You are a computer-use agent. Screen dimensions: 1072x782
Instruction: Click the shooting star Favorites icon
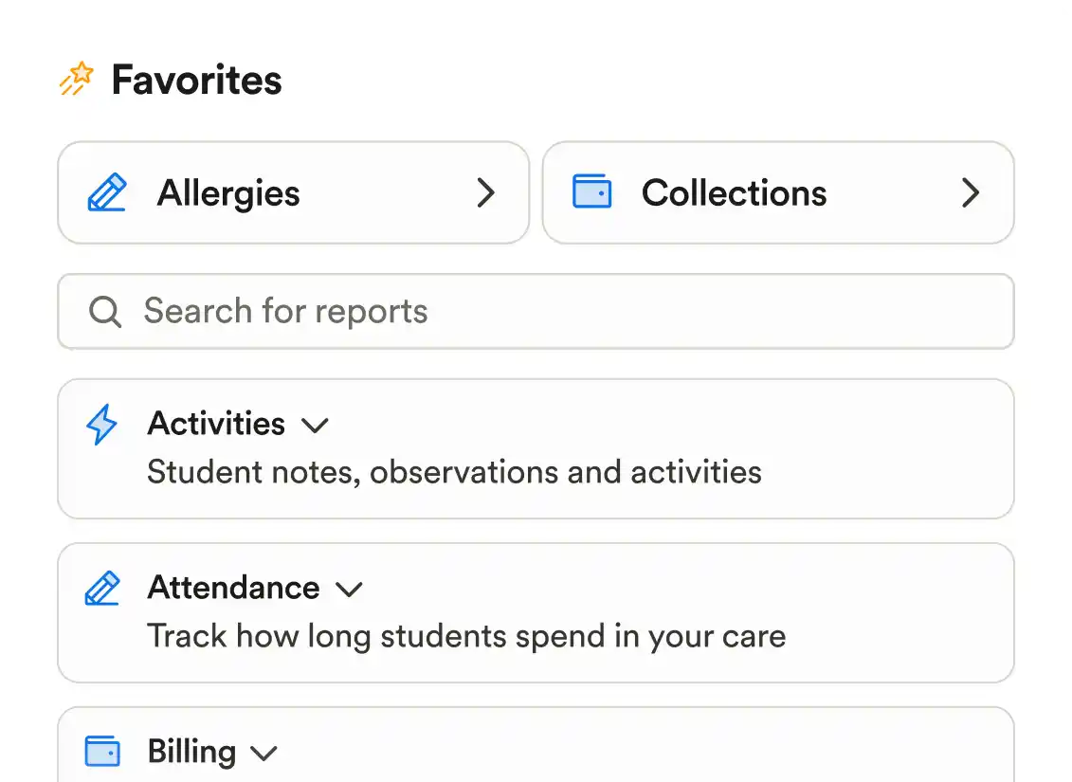[x=77, y=80]
